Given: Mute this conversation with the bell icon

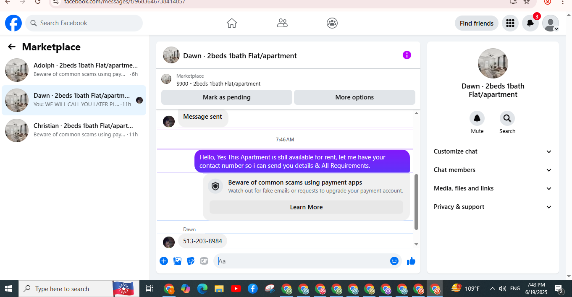Looking at the screenshot, I should pyautogui.click(x=477, y=118).
